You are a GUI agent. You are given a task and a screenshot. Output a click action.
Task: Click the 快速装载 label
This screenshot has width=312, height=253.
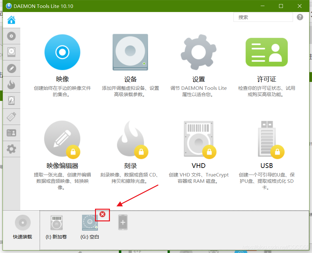pyautogui.click(x=22, y=237)
